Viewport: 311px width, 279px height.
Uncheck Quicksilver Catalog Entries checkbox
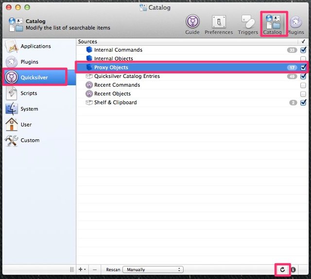303,76
